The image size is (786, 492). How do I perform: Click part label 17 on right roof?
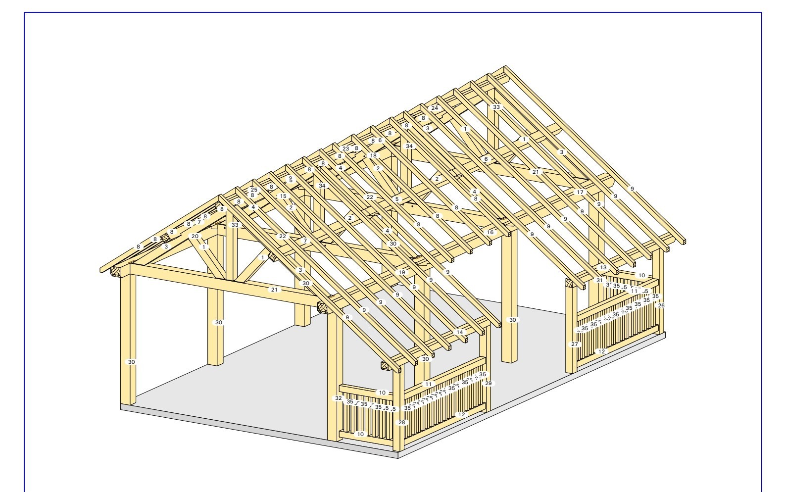(x=580, y=192)
